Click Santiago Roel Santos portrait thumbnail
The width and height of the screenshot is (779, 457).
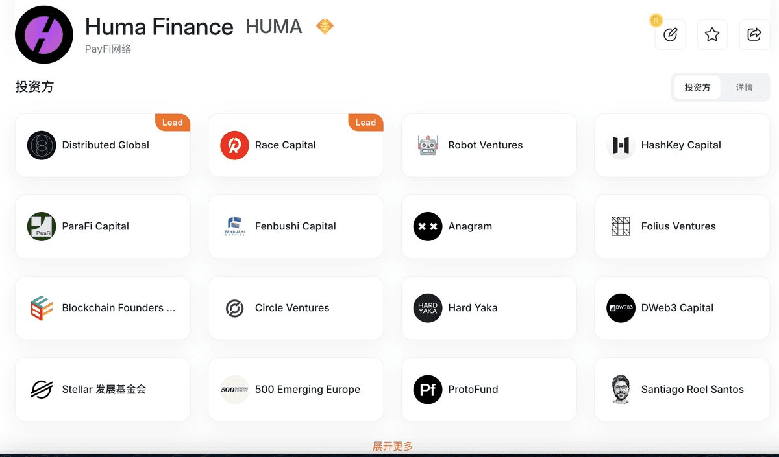(621, 390)
